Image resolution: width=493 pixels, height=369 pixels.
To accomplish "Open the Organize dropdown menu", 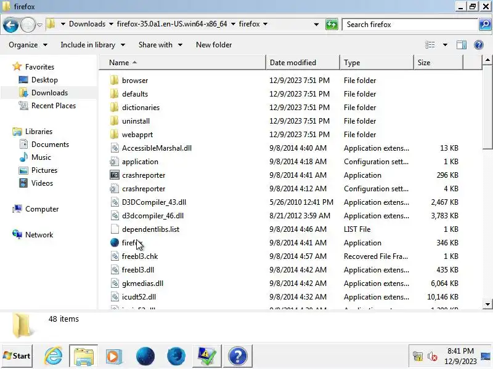I will click(x=28, y=45).
